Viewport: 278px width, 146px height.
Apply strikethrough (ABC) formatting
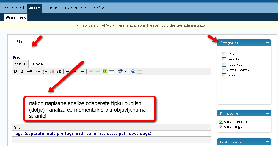[x=29, y=71]
